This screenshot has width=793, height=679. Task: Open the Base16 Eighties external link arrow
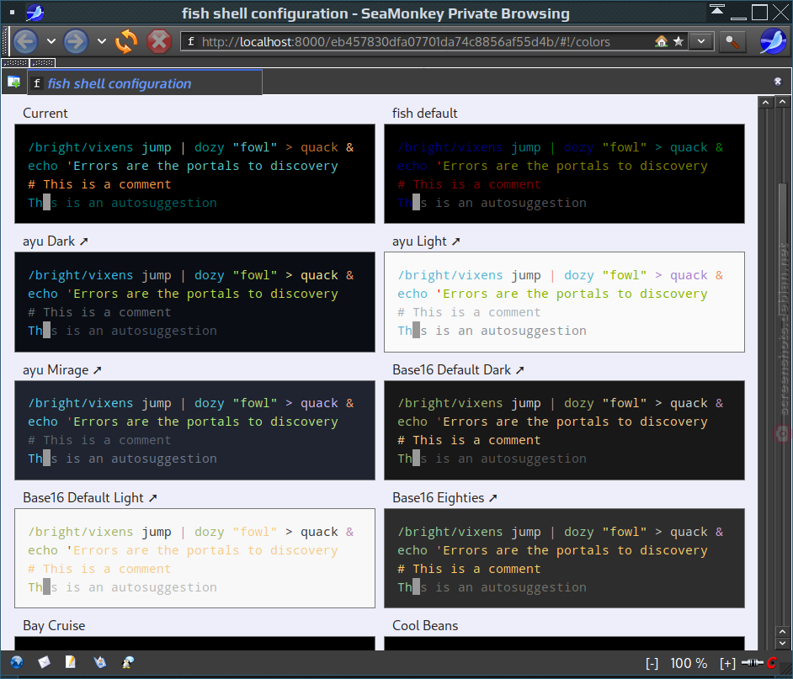[x=493, y=498]
